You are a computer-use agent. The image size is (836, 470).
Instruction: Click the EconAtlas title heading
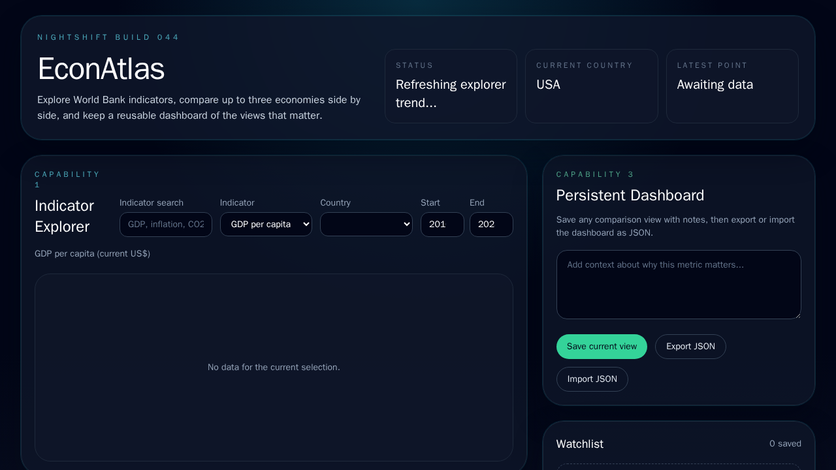click(x=101, y=69)
